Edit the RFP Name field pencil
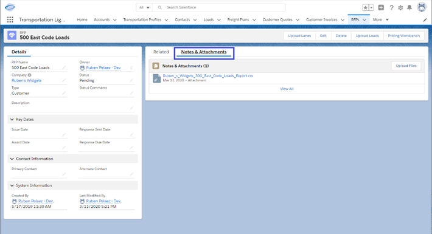 [64, 67]
